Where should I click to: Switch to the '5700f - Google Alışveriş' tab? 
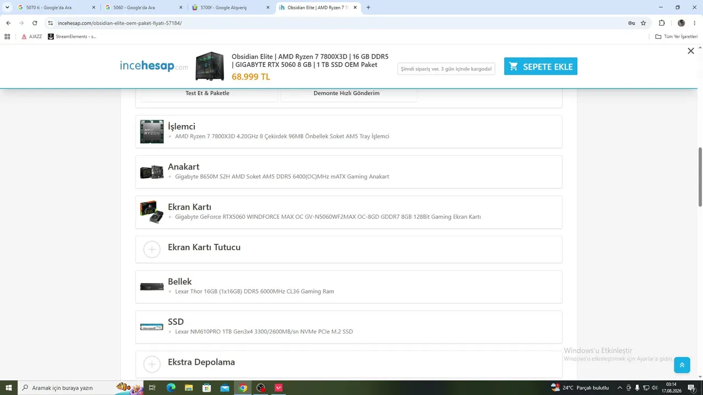230,8
